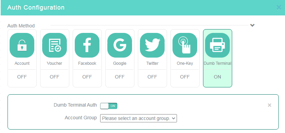Click the Auth Method section heading
Screen dimensions: 285x133
pyautogui.click(x=21, y=26)
